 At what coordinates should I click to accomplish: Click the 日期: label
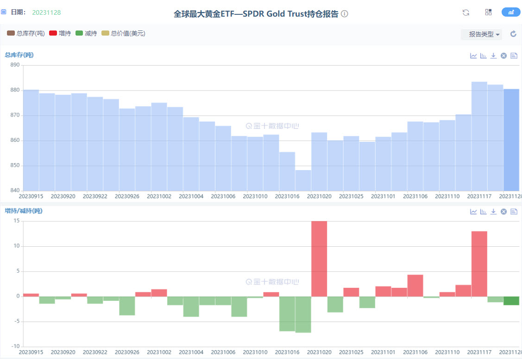click(x=18, y=12)
